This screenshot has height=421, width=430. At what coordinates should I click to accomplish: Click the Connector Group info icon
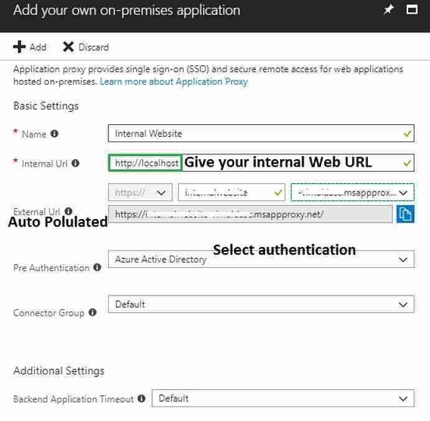93,312
